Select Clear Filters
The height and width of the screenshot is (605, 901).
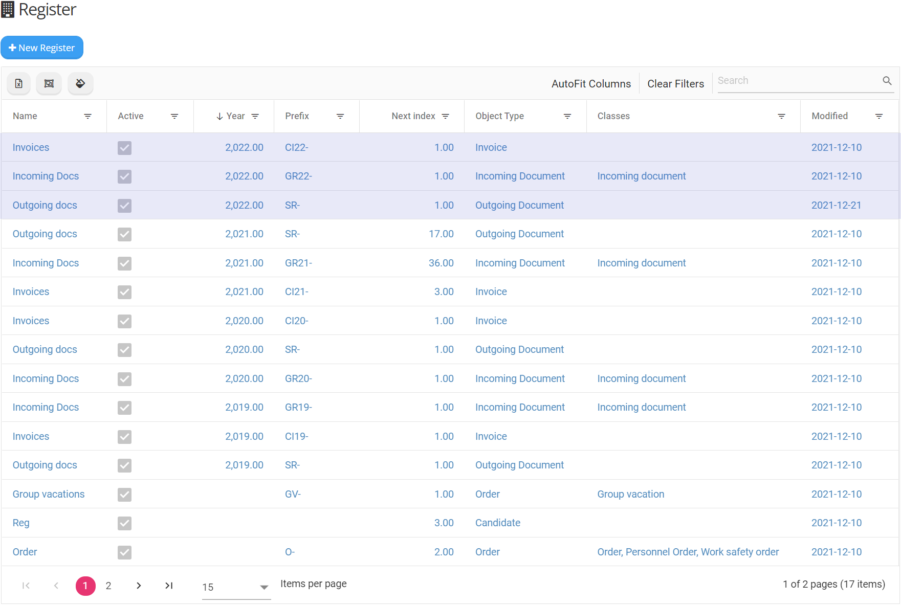click(x=675, y=83)
